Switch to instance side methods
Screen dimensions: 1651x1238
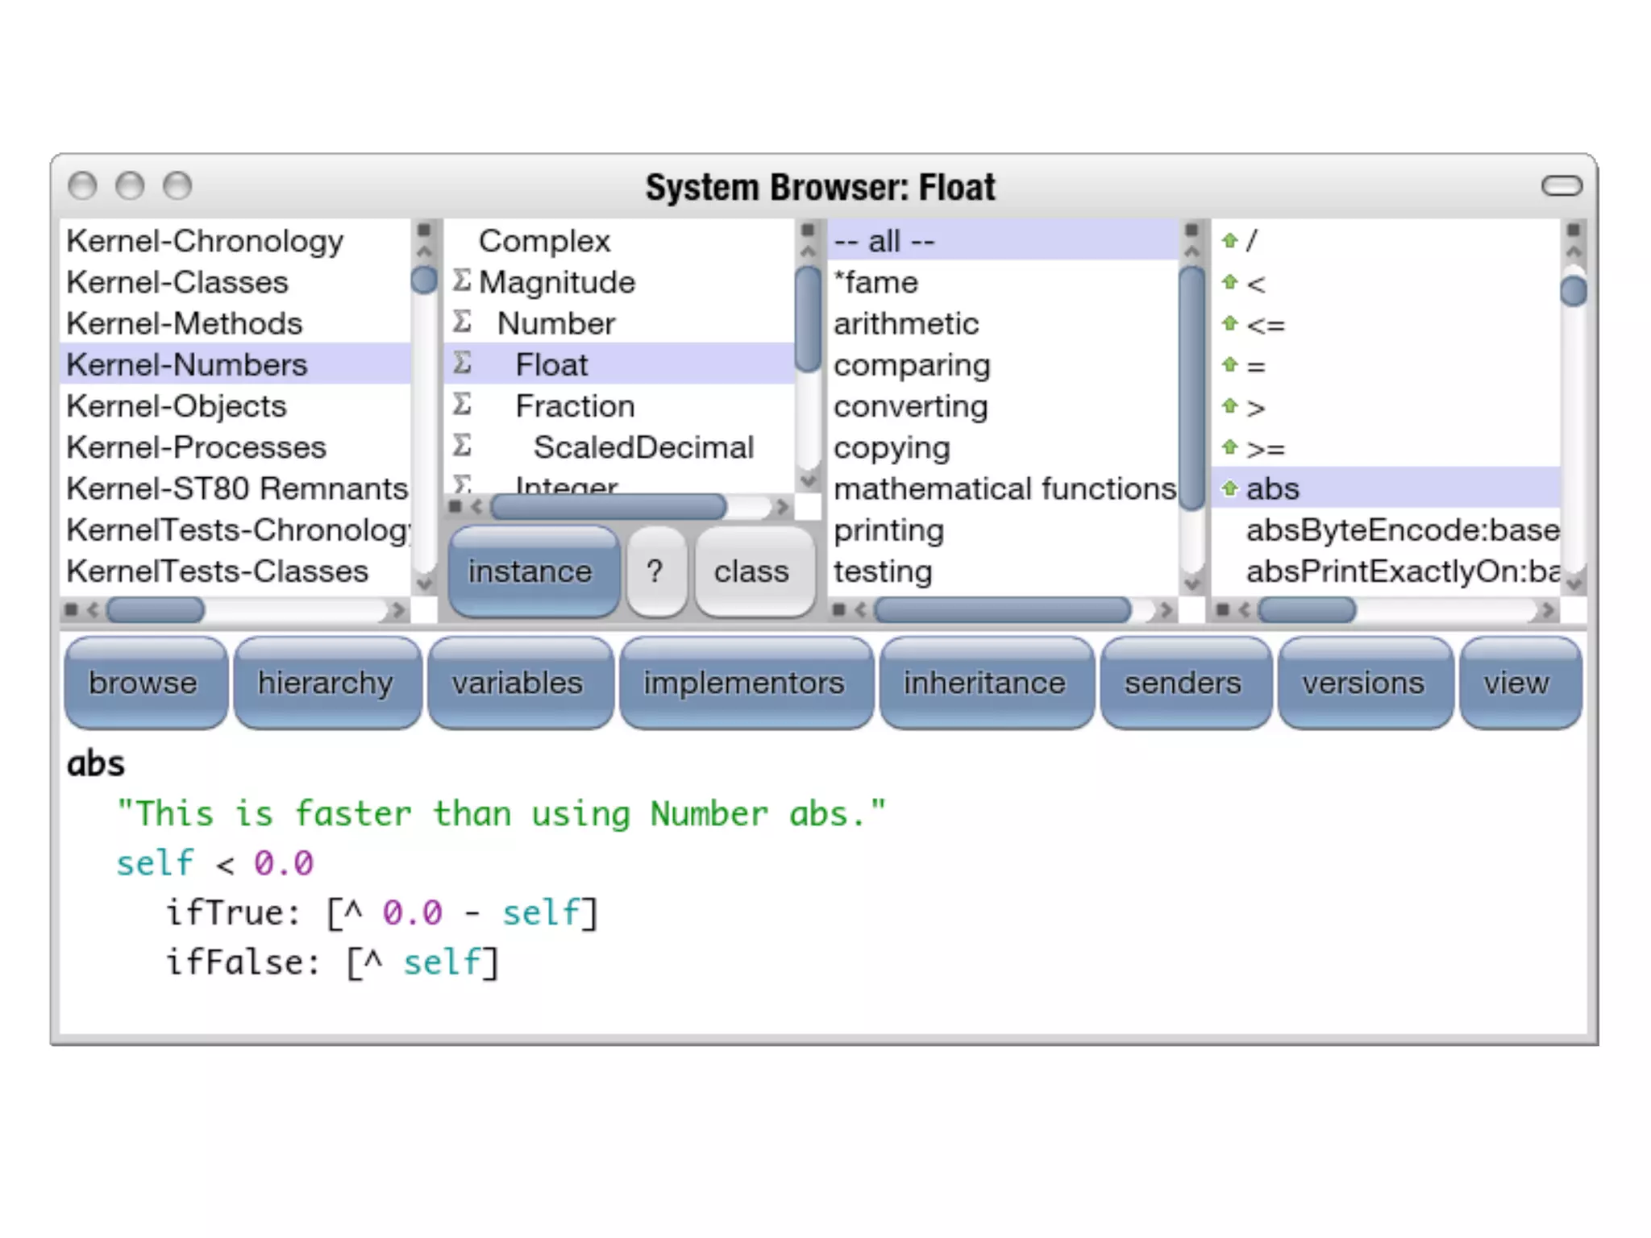(x=531, y=571)
